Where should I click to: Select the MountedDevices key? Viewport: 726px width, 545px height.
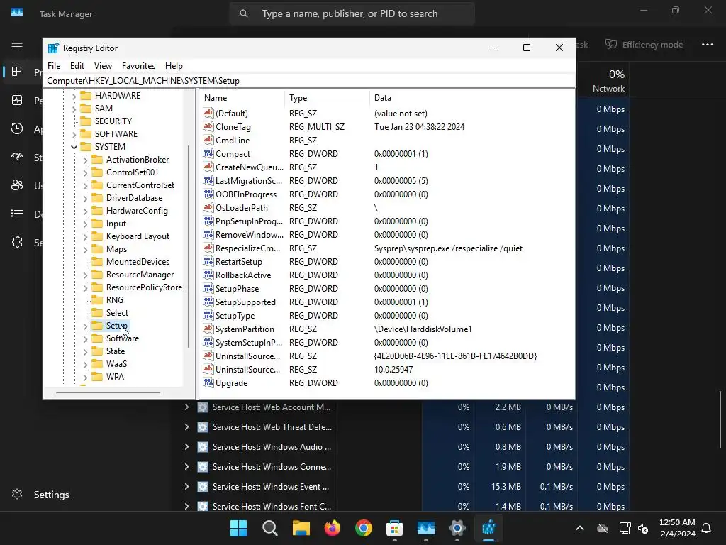click(138, 262)
